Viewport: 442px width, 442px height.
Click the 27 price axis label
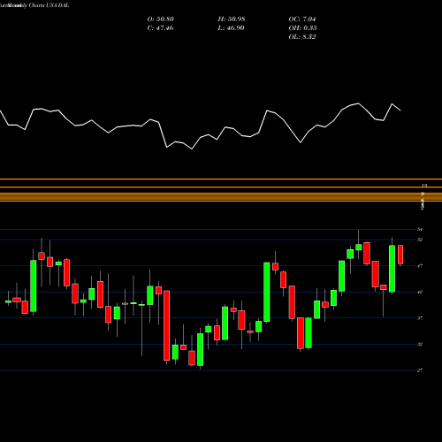tap(420, 370)
